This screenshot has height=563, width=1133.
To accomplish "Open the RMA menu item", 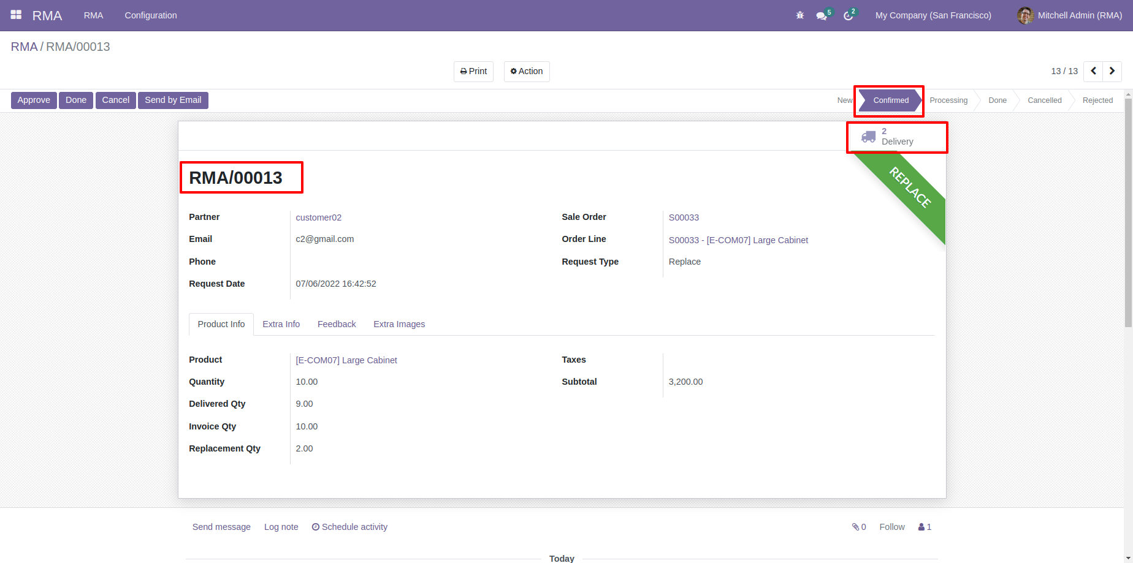I will 93,15.
